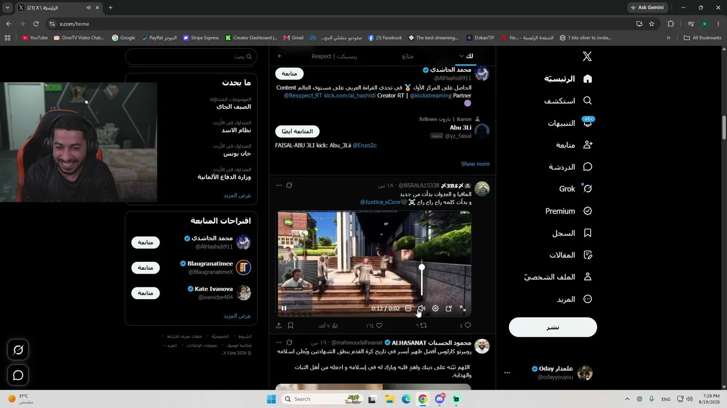Add a new timeline tab with plus
727x408 pixels.
click(279, 56)
